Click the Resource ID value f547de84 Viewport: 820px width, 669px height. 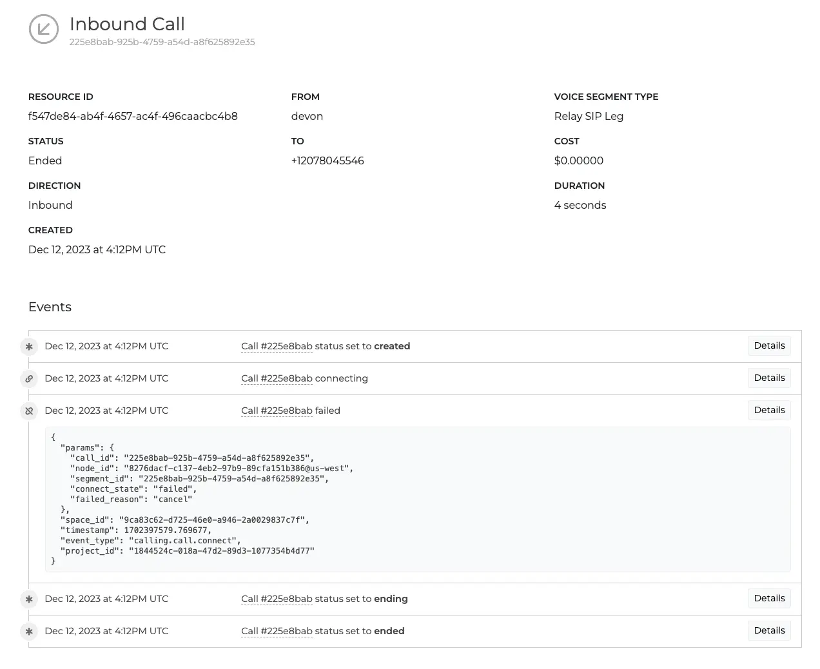tap(133, 117)
